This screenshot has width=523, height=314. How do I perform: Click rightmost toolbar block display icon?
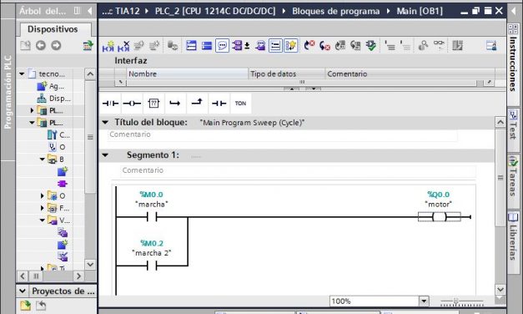(491, 45)
